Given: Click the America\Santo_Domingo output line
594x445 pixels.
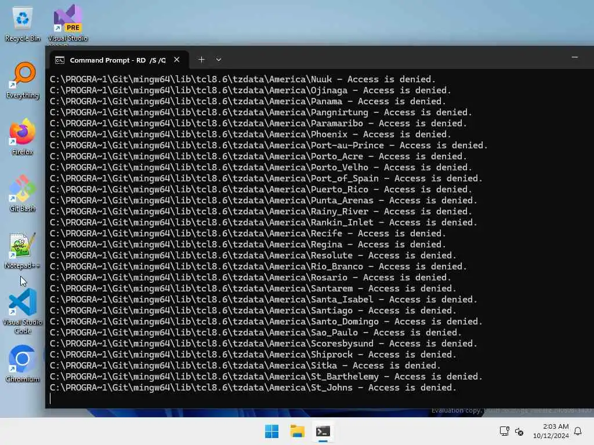Looking at the screenshot, I should [266, 322].
